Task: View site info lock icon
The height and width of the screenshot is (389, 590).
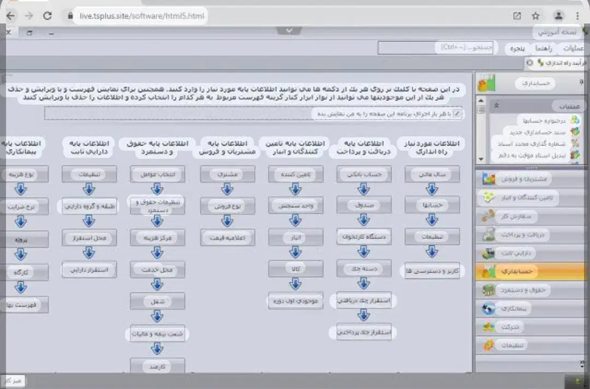Action: pos(70,16)
